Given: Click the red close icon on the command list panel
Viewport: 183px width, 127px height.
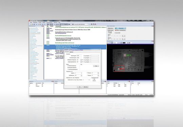Looking at the screenshot, I should (43, 26).
